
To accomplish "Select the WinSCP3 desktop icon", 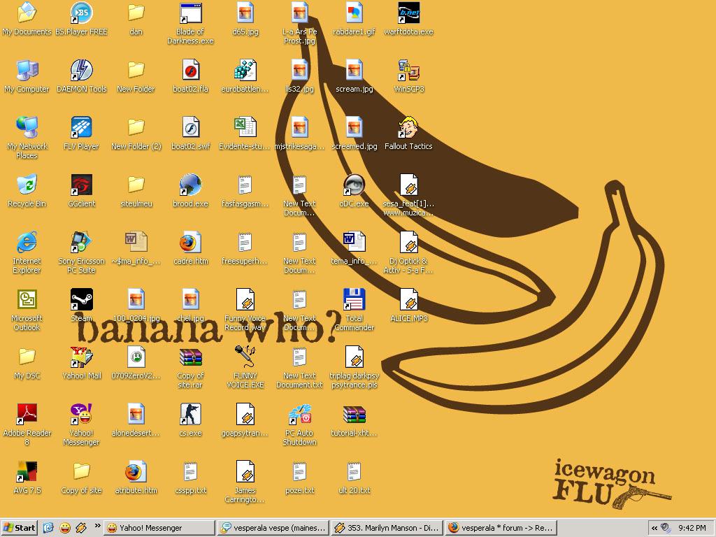I will coord(408,71).
